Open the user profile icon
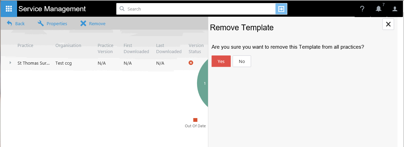Screen dimensions: 404x147 [395, 9]
